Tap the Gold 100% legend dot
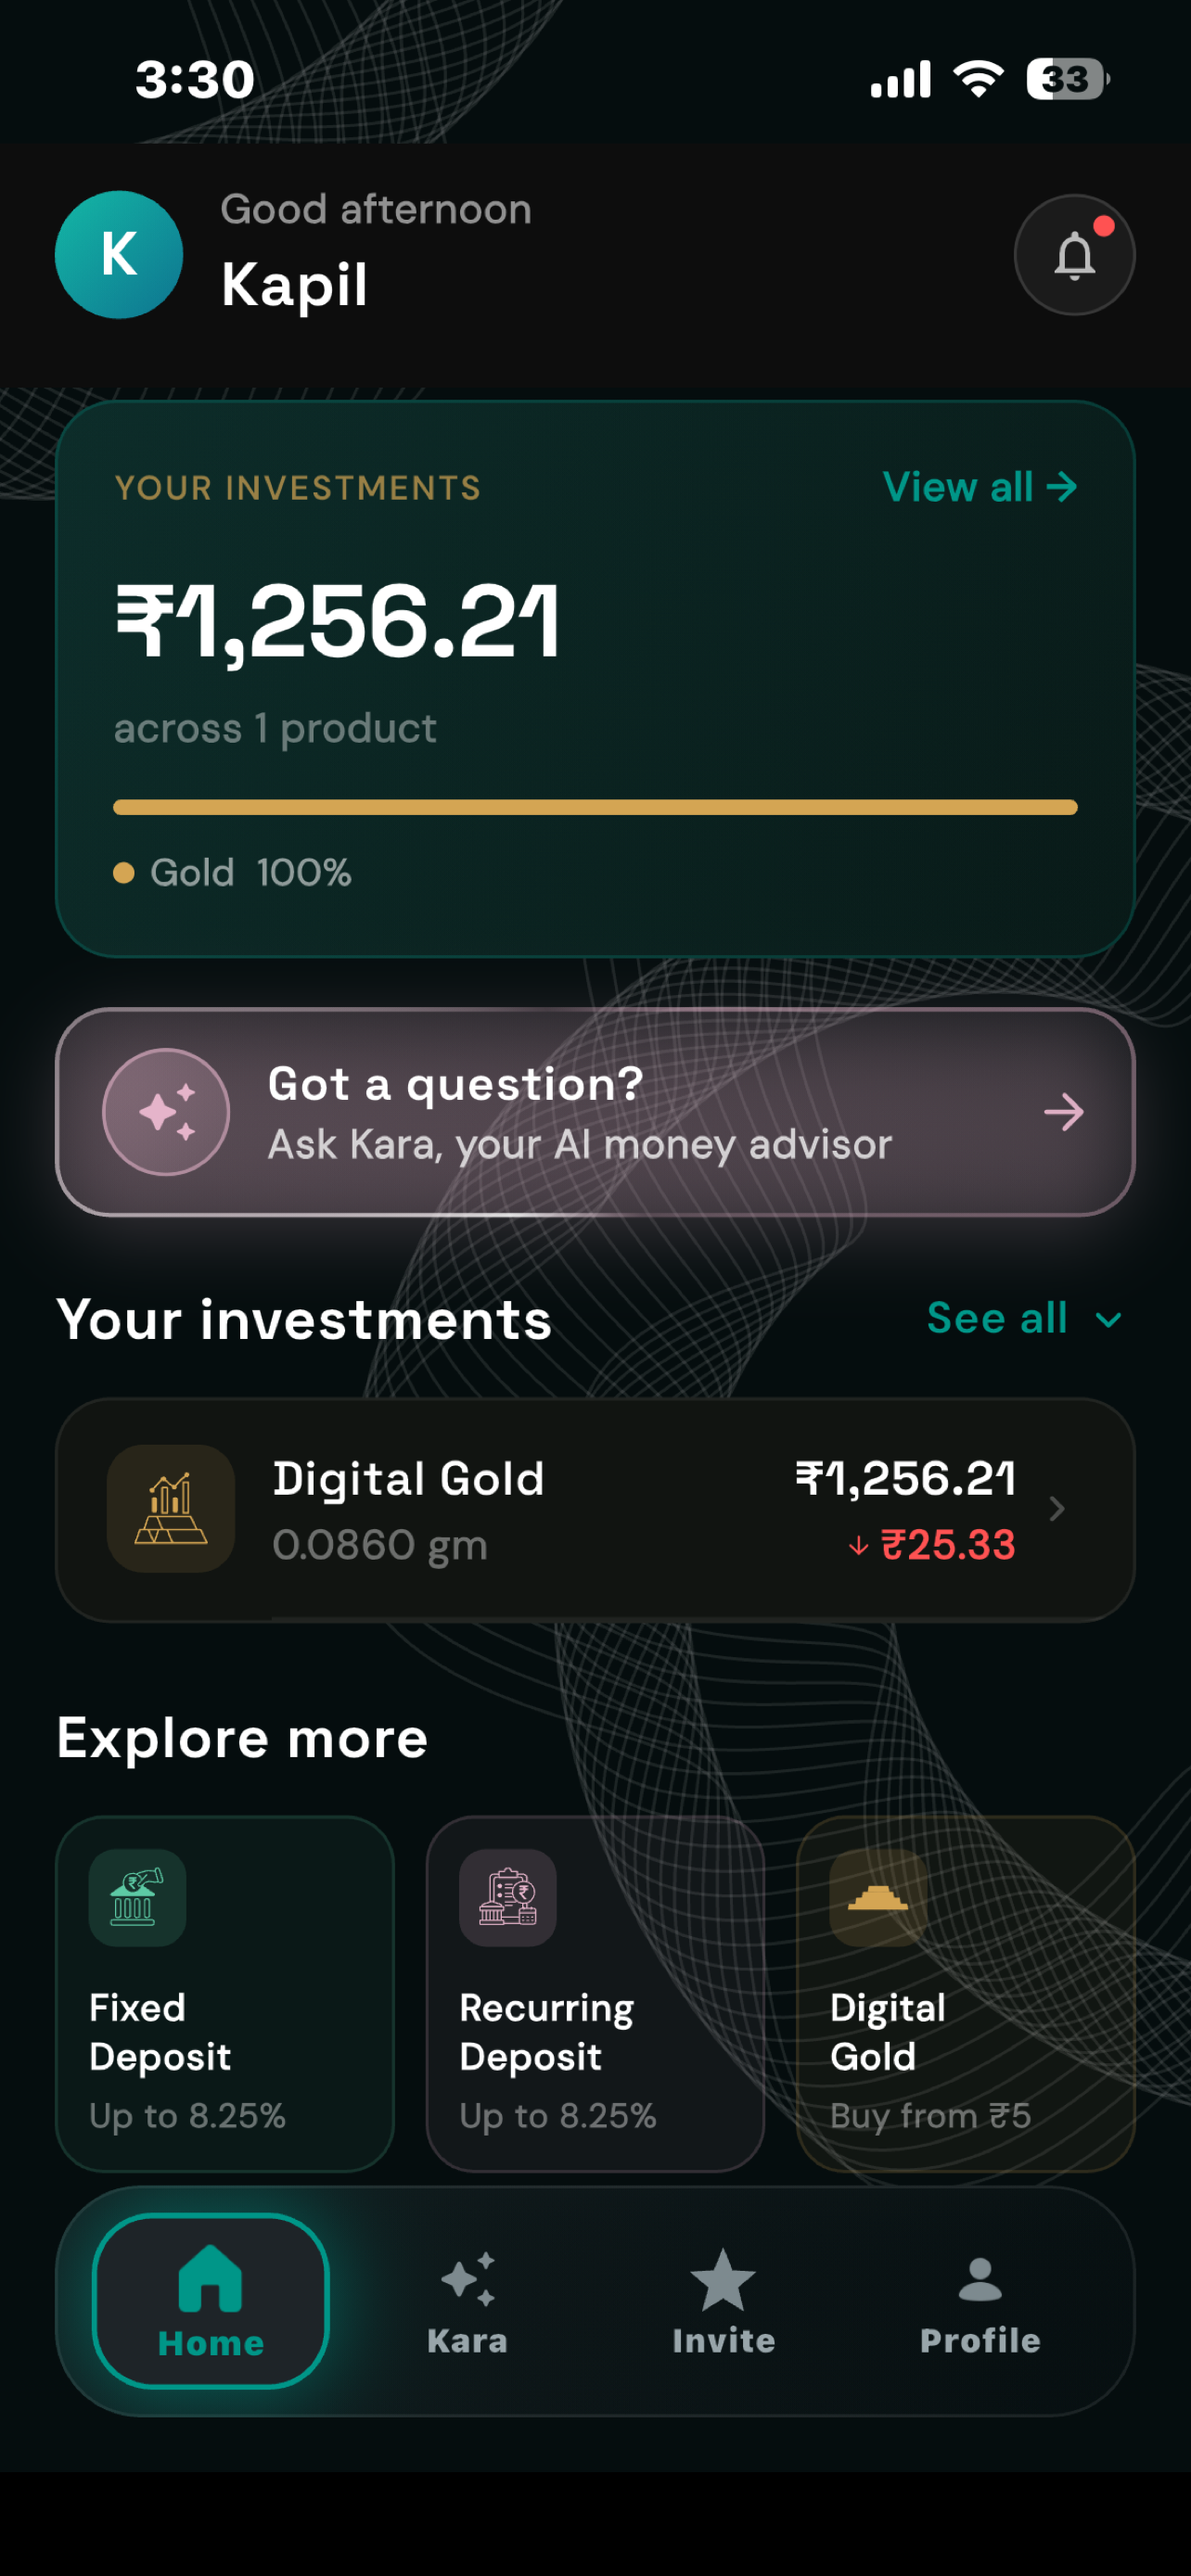 pyautogui.click(x=124, y=873)
